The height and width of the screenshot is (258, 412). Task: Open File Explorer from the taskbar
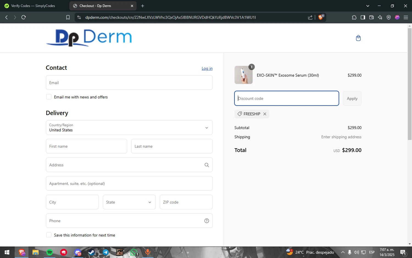35,252
